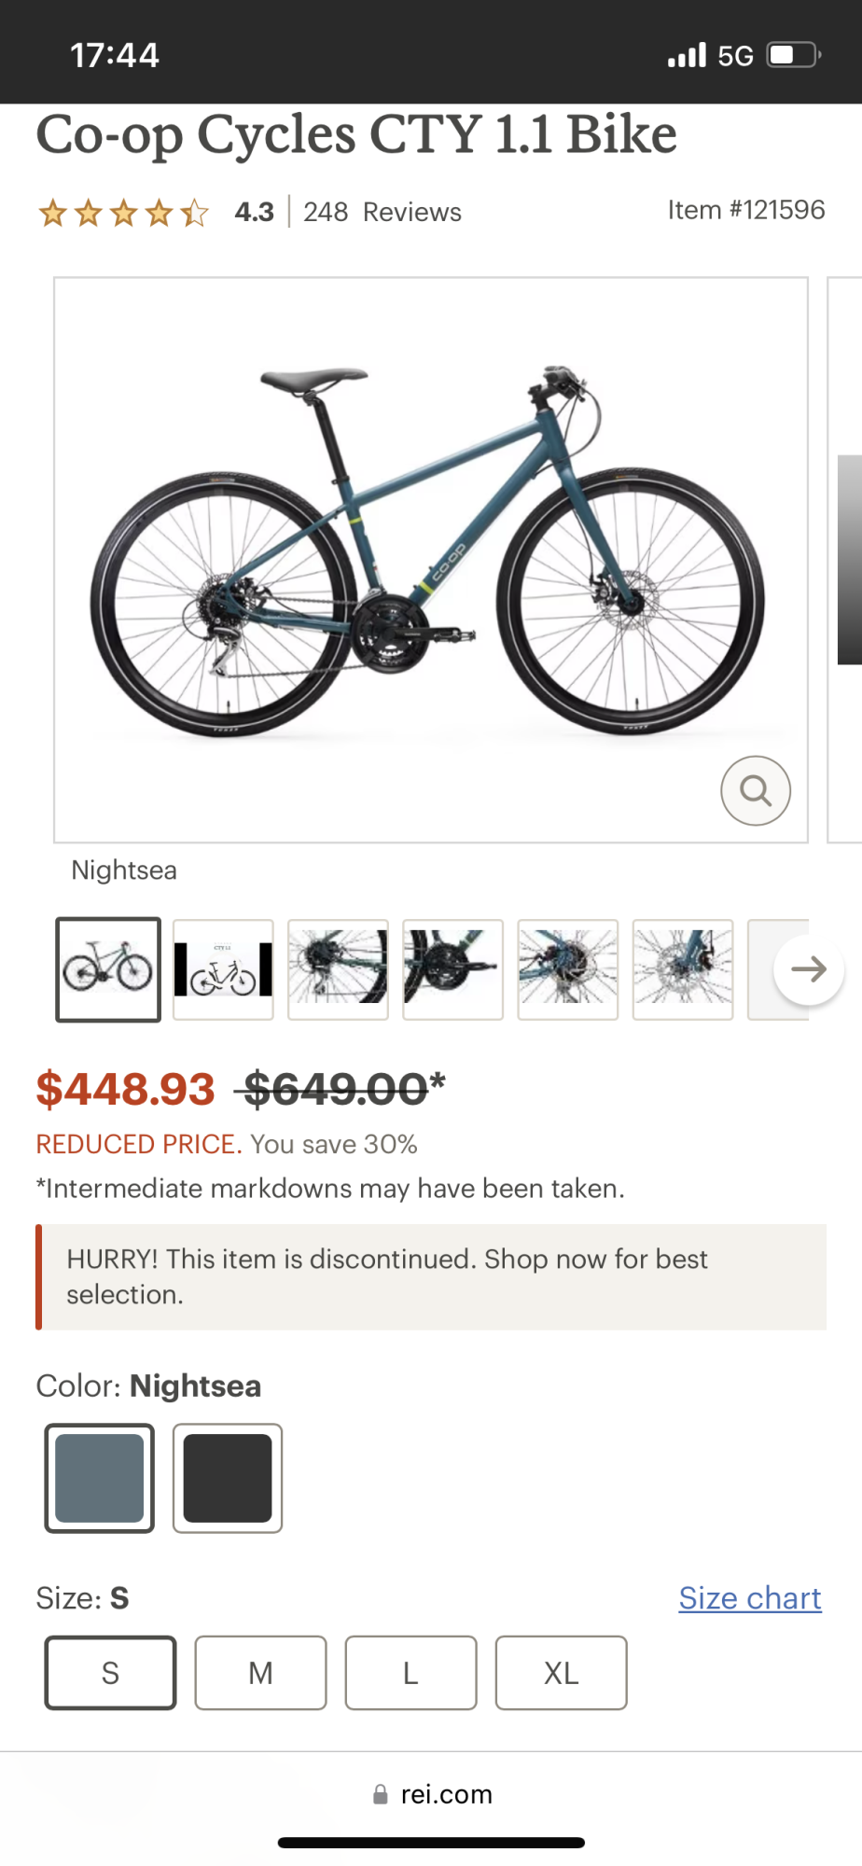Select the black color swatch
862x1866 pixels.
click(228, 1479)
